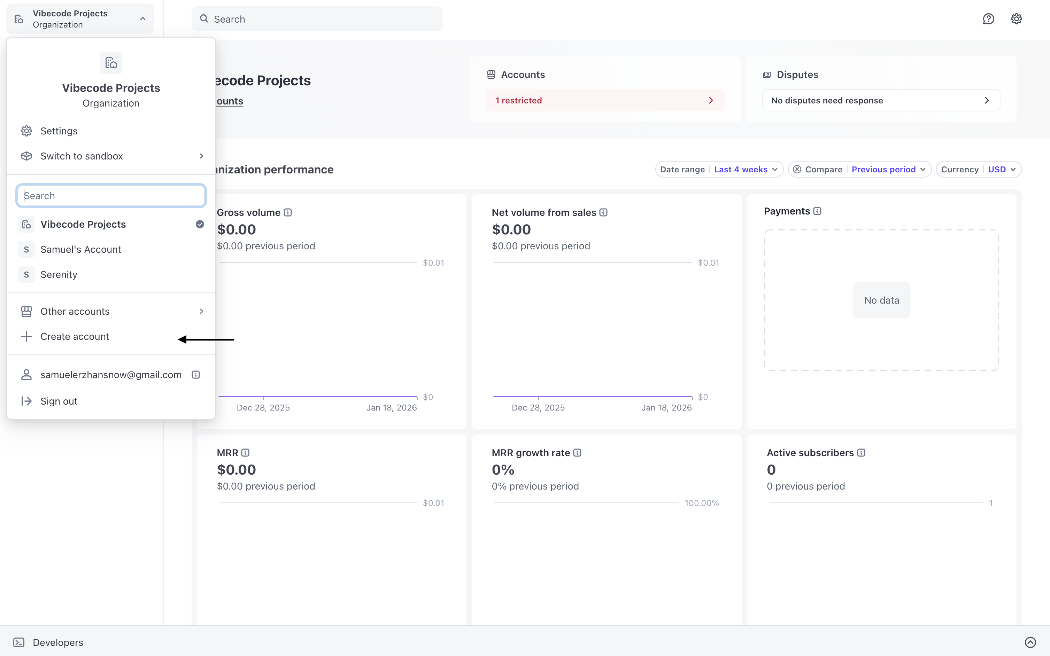Click Create account option
1050x656 pixels.
(75, 337)
